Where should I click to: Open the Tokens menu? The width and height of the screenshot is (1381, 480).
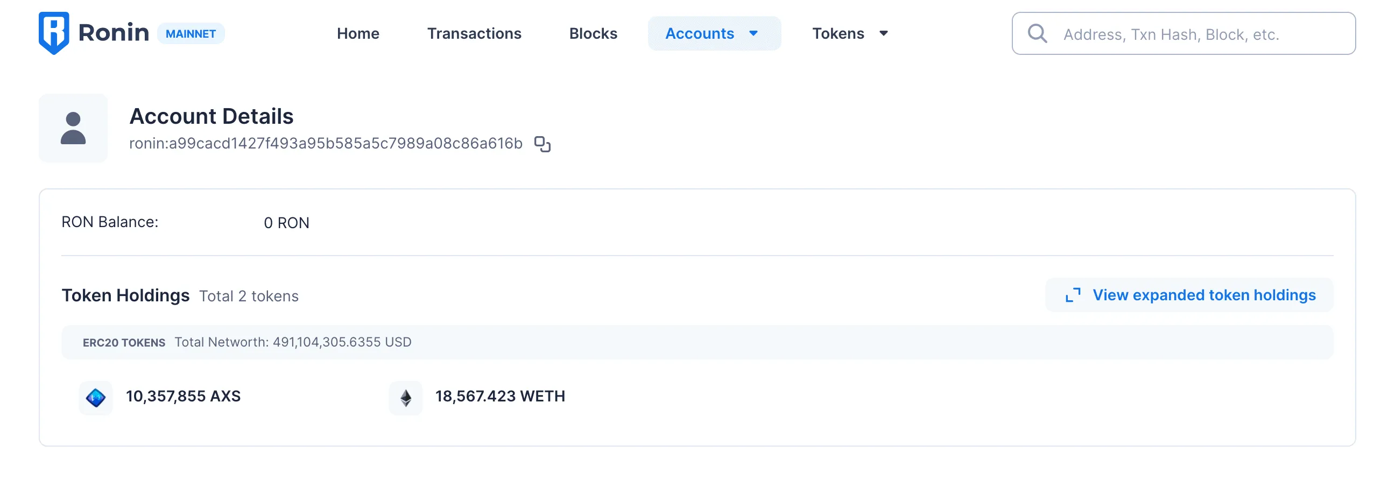pyautogui.click(x=850, y=33)
